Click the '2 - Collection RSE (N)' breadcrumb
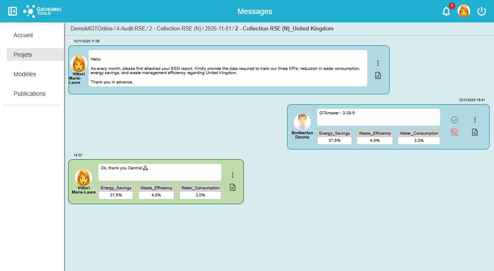 tap(175, 29)
